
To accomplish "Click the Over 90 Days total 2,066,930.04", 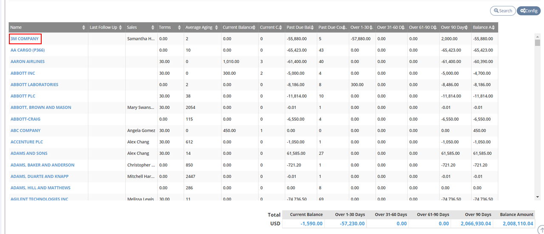I will (x=471, y=223).
